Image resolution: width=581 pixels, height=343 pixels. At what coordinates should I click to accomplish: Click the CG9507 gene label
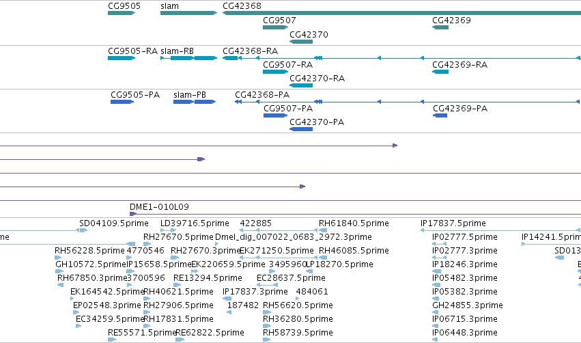click(x=279, y=20)
